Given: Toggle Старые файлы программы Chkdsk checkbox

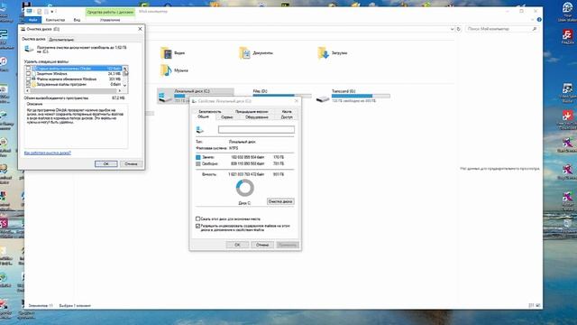Looking at the screenshot, I should click(x=28, y=69).
